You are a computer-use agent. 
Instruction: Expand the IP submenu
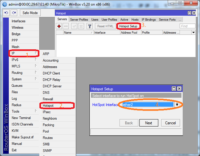[24, 53]
